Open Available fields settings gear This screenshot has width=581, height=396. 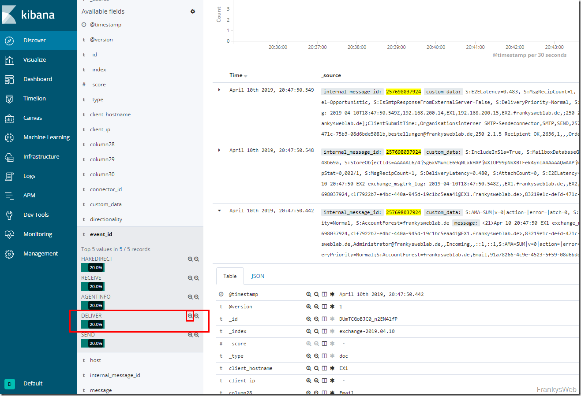click(193, 11)
